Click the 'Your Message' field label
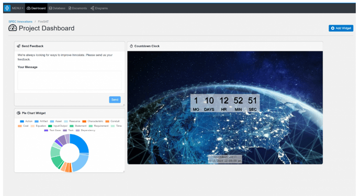This screenshot has height=196, width=360. click(x=27, y=67)
